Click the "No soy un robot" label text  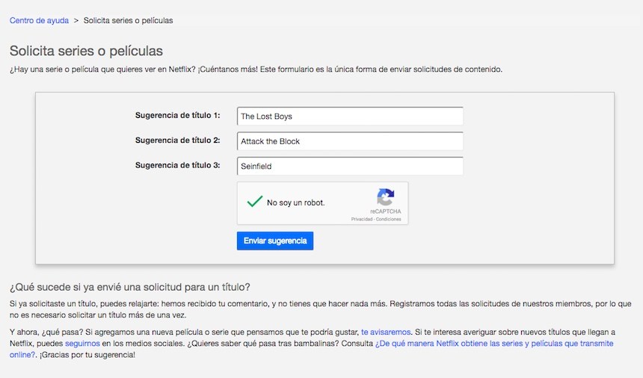pos(296,203)
